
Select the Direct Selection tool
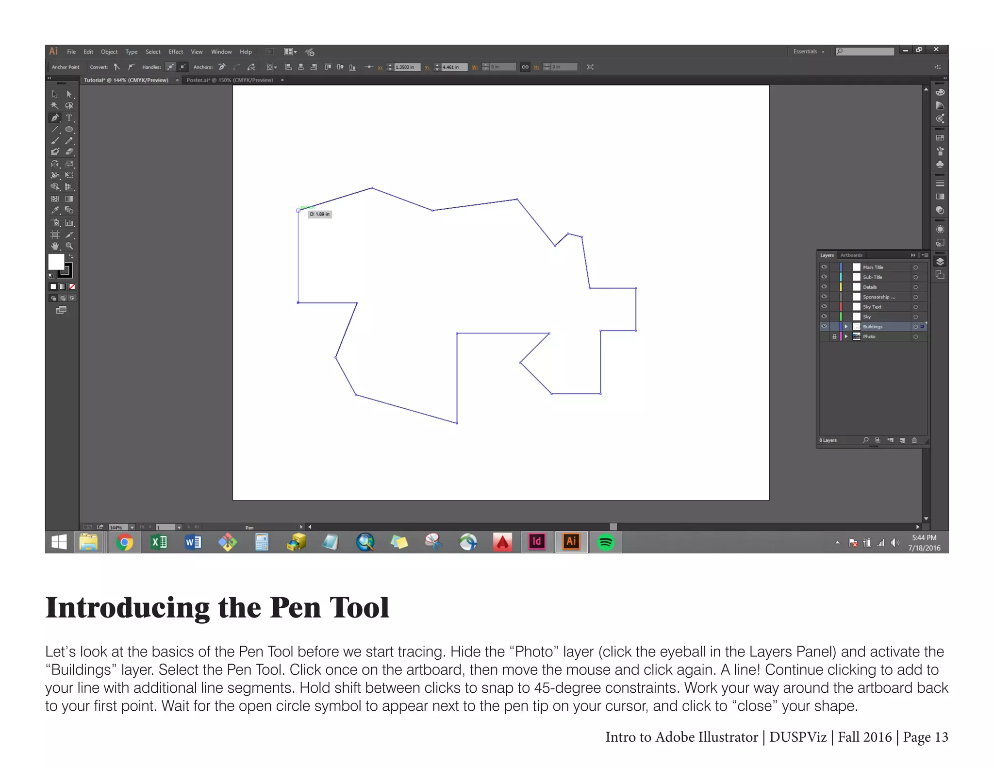click(x=69, y=94)
